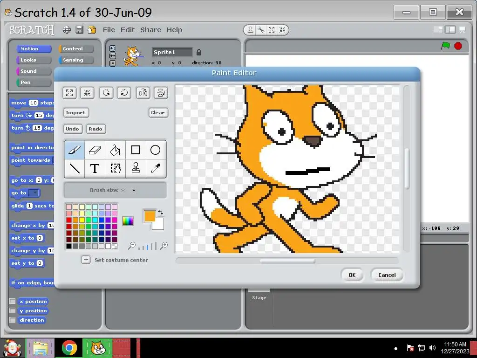Select the Line tool
The height and width of the screenshot is (358, 477).
[75, 168]
